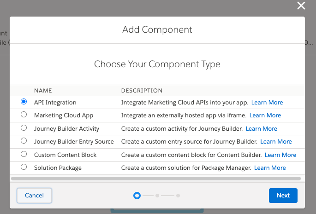This screenshot has width=316, height=214.
Task: Click the Cancel button
Action: pos(34,196)
